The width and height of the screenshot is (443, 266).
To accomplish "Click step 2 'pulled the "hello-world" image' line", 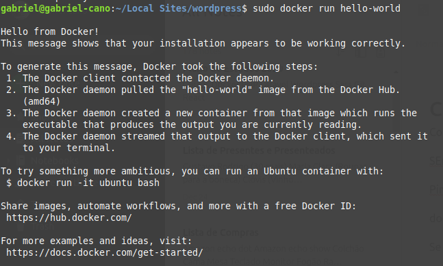I will [x=203, y=90].
